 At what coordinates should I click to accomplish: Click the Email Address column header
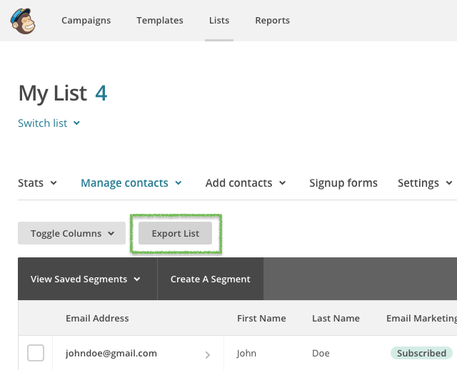click(97, 318)
